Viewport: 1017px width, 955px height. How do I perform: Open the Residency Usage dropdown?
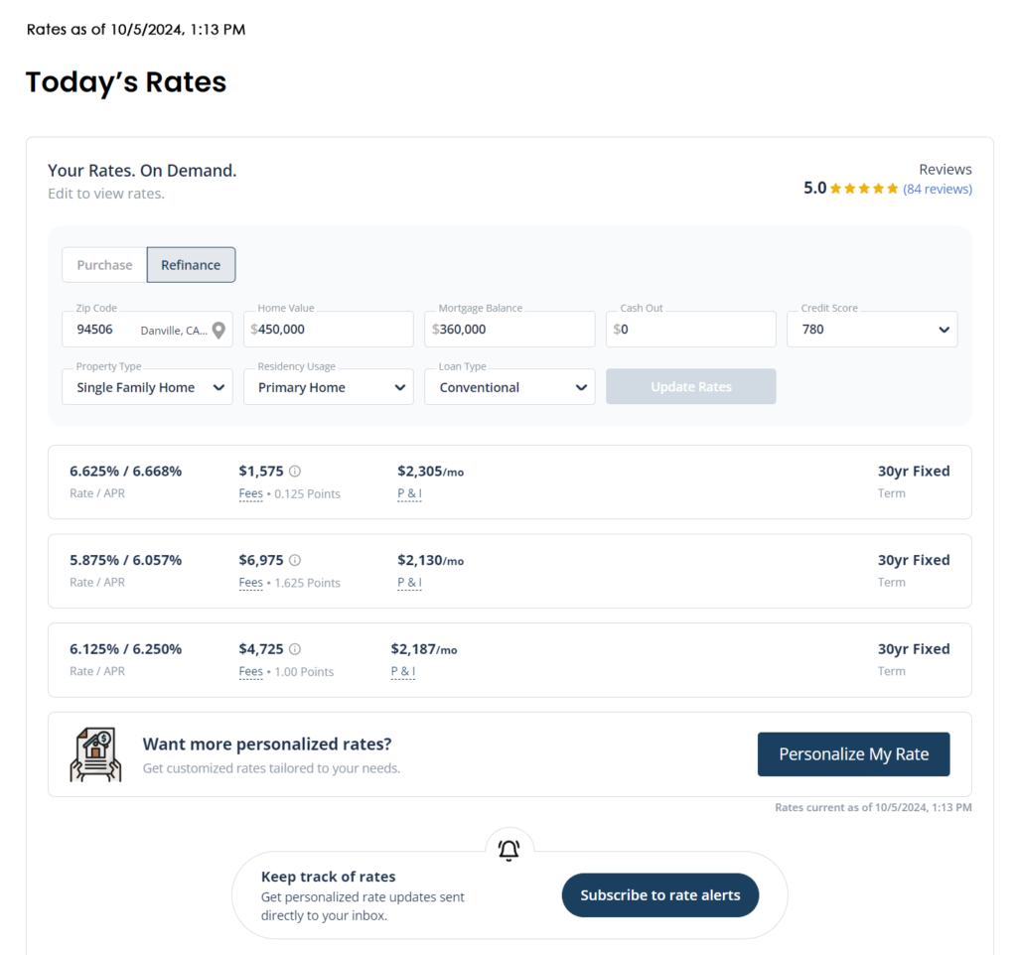(x=328, y=387)
